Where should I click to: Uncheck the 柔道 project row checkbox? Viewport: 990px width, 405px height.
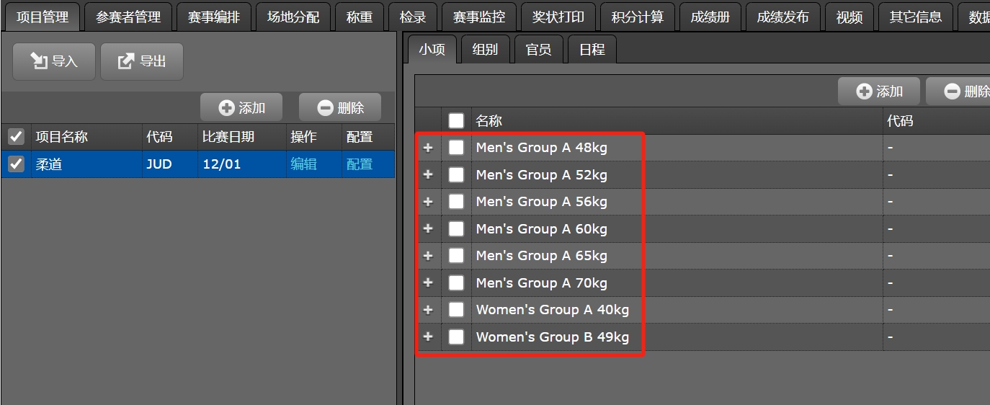[16, 164]
